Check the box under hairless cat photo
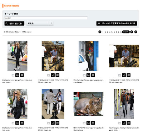Screen dimensions: 143x136 84,123
